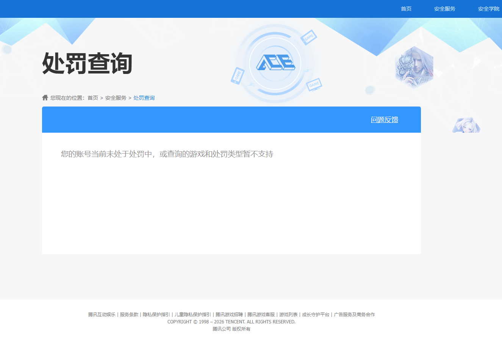Open 儿童隐私保护指引 in the footer

point(192,314)
